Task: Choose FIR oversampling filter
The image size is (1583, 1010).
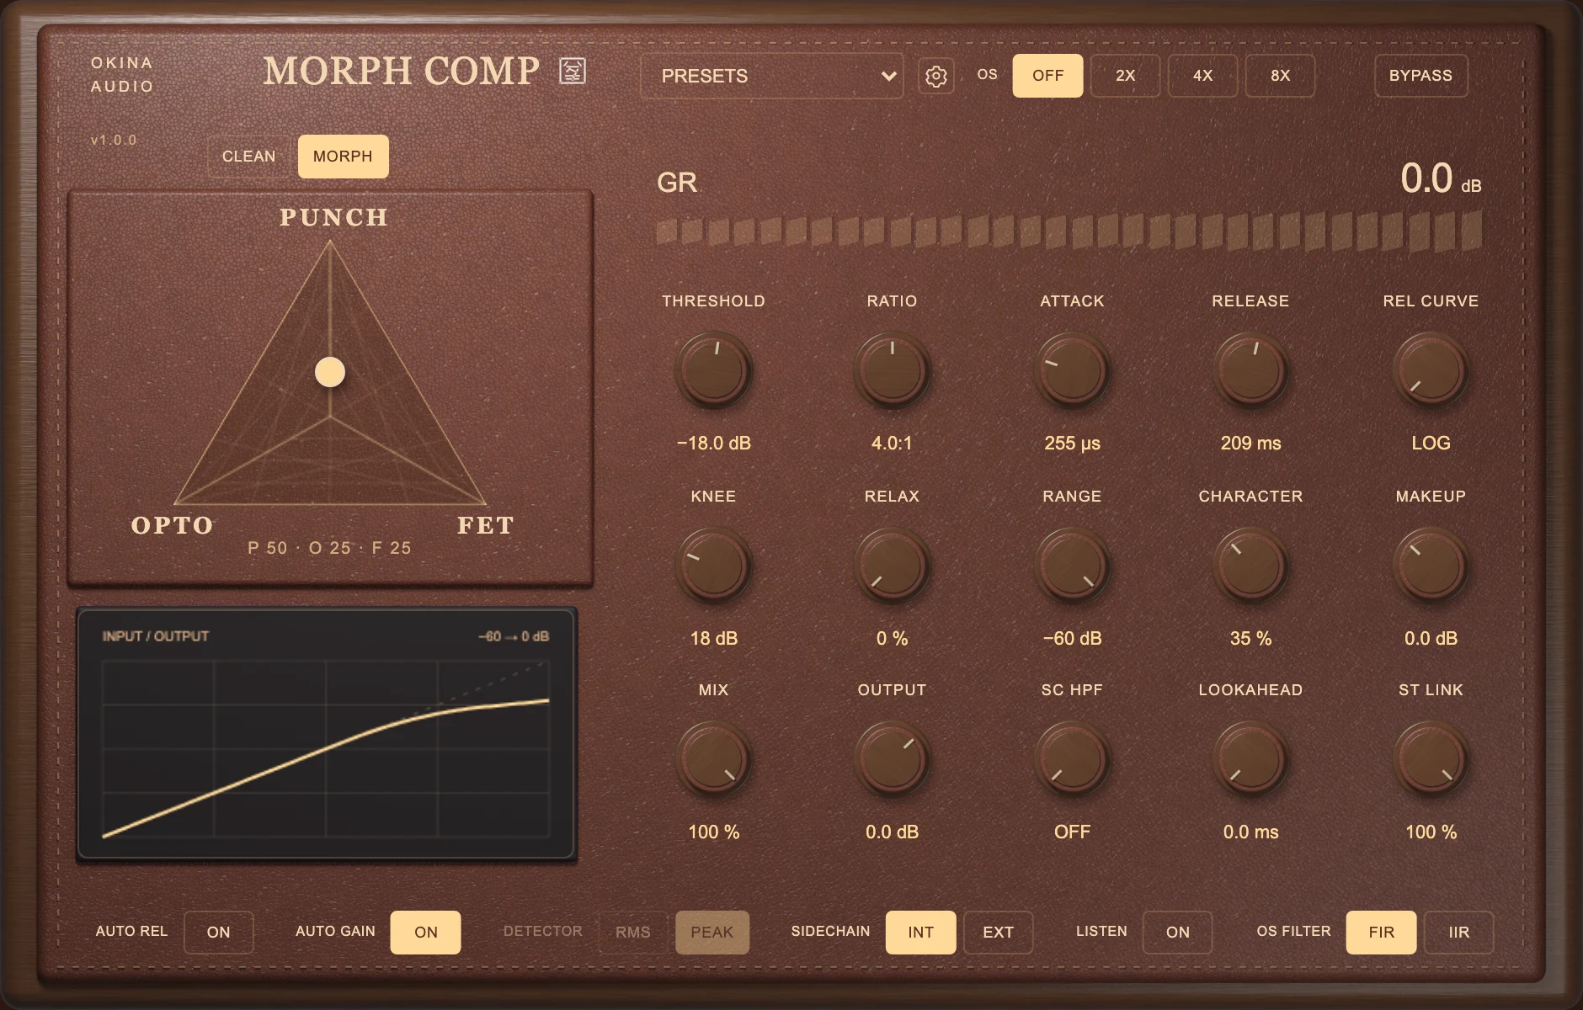Action: (x=1381, y=933)
